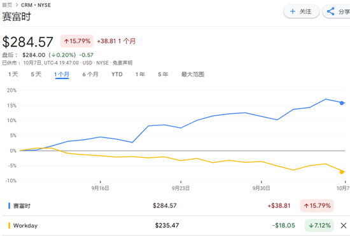The image size is (350, 236).
Task: Click the blue endpoint marker on chart
Action: click(342, 103)
